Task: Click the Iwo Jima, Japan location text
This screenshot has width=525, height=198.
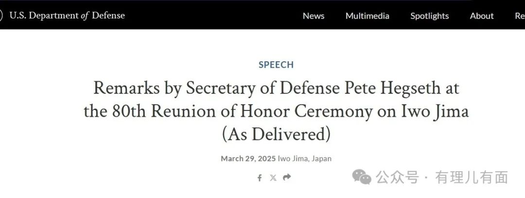Action: pyautogui.click(x=305, y=159)
